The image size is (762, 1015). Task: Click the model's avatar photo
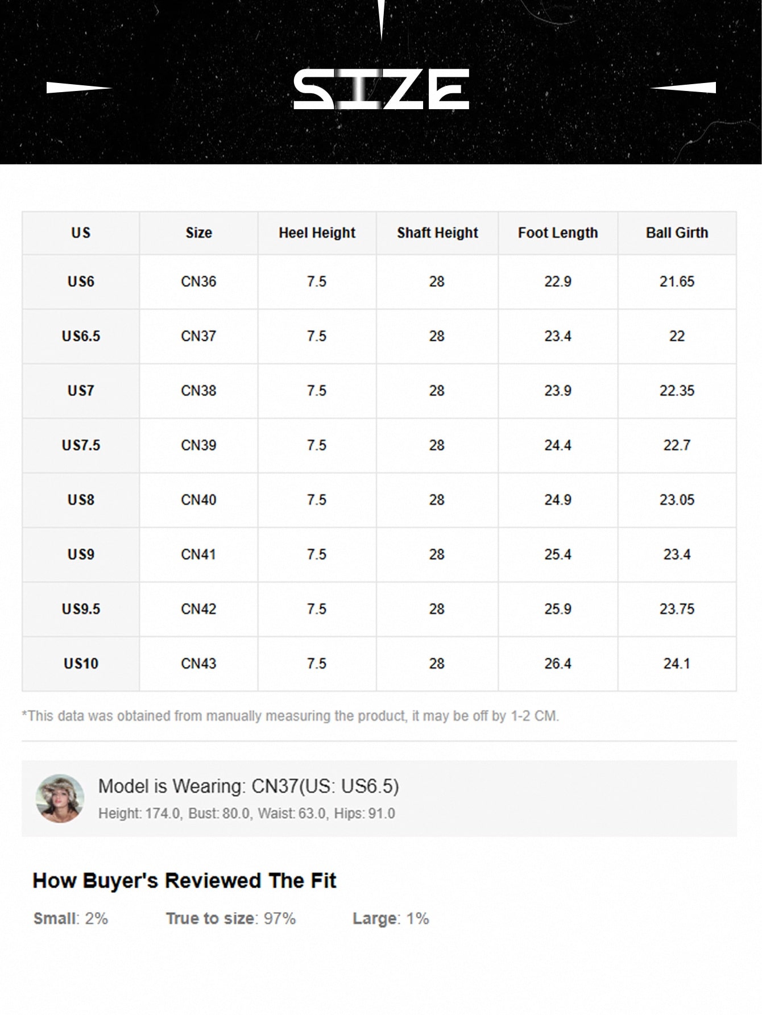coord(60,798)
